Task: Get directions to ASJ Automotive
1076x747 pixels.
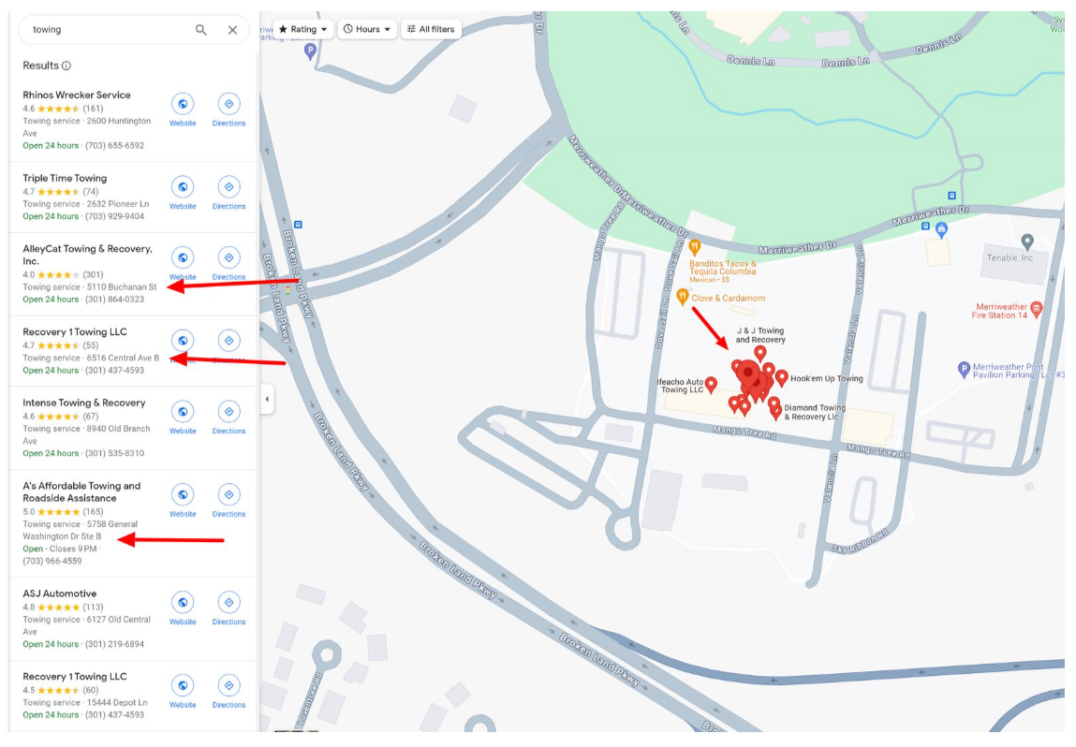Action: [x=228, y=602]
